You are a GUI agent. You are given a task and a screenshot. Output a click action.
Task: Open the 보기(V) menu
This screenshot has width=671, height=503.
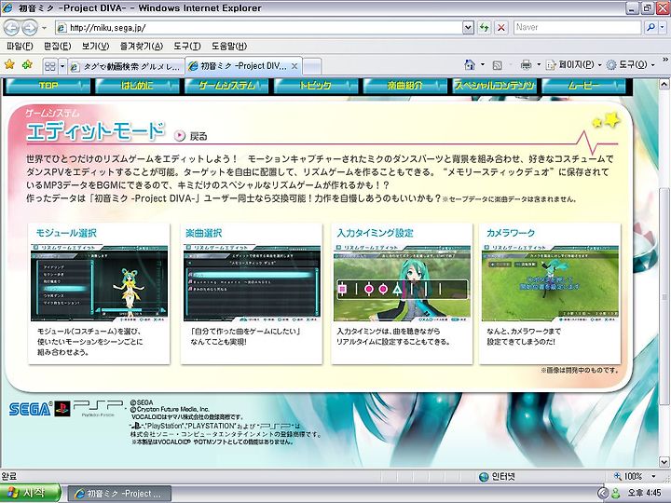(95, 46)
